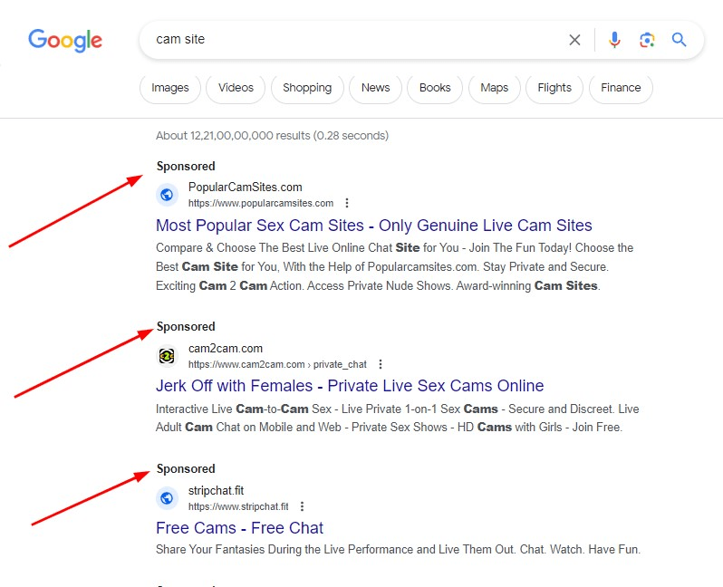Clear the search box with X

coord(574,40)
